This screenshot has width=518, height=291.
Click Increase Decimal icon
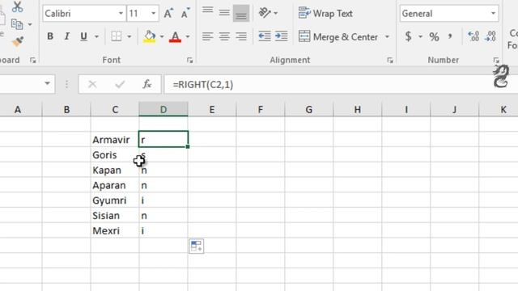click(473, 36)
